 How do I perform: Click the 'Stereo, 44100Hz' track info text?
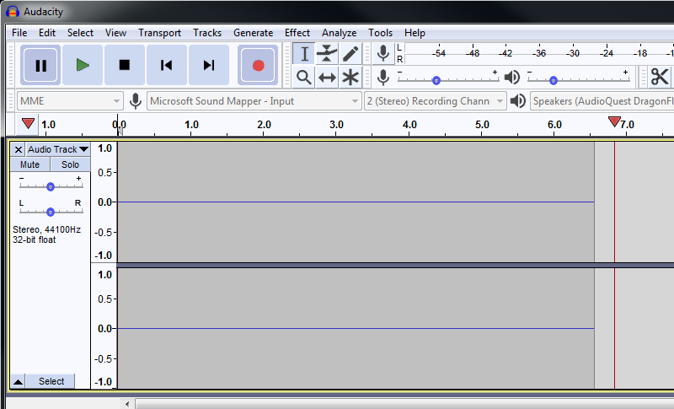(46, 229)
